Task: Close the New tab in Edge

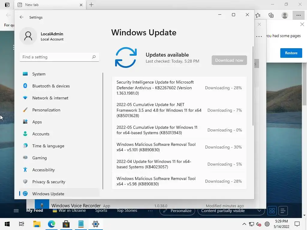Action: coord(81,5)
